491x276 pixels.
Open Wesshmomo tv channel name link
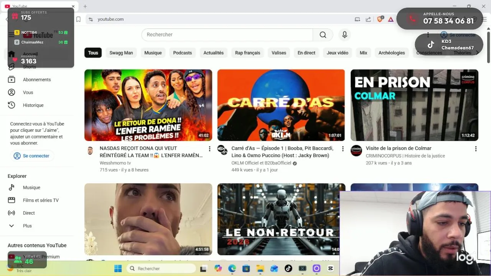coord(115,163)
